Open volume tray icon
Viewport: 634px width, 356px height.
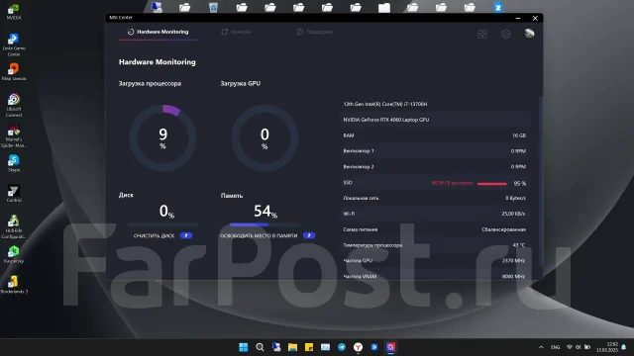pos(579,347)
